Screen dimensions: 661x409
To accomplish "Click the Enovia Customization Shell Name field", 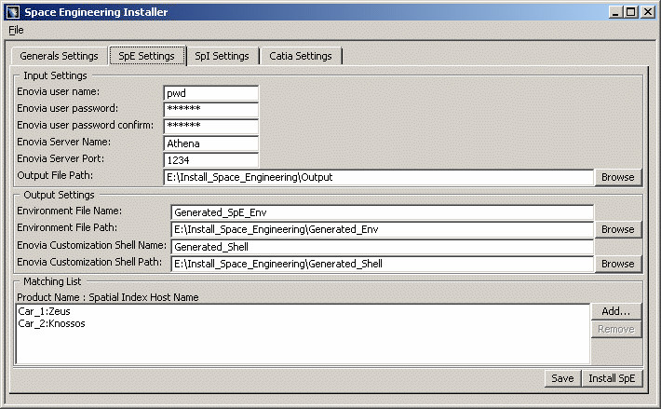I will pos(383,247).
